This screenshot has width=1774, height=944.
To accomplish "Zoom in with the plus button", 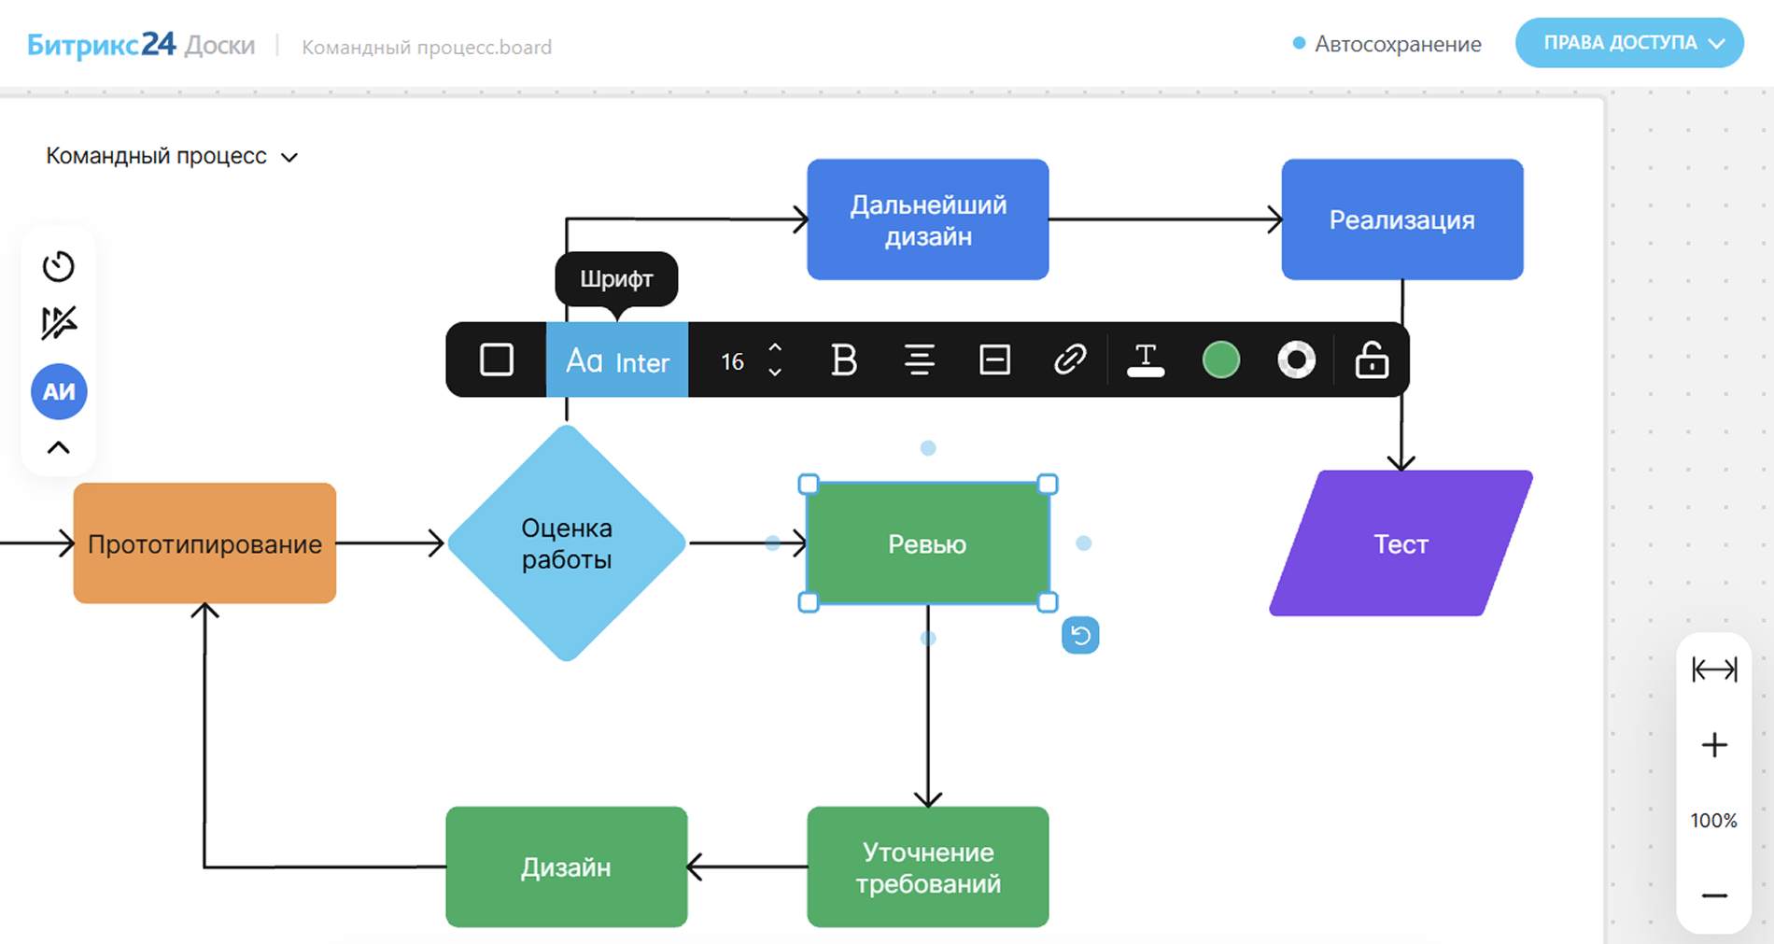I will pos(1714,745).
